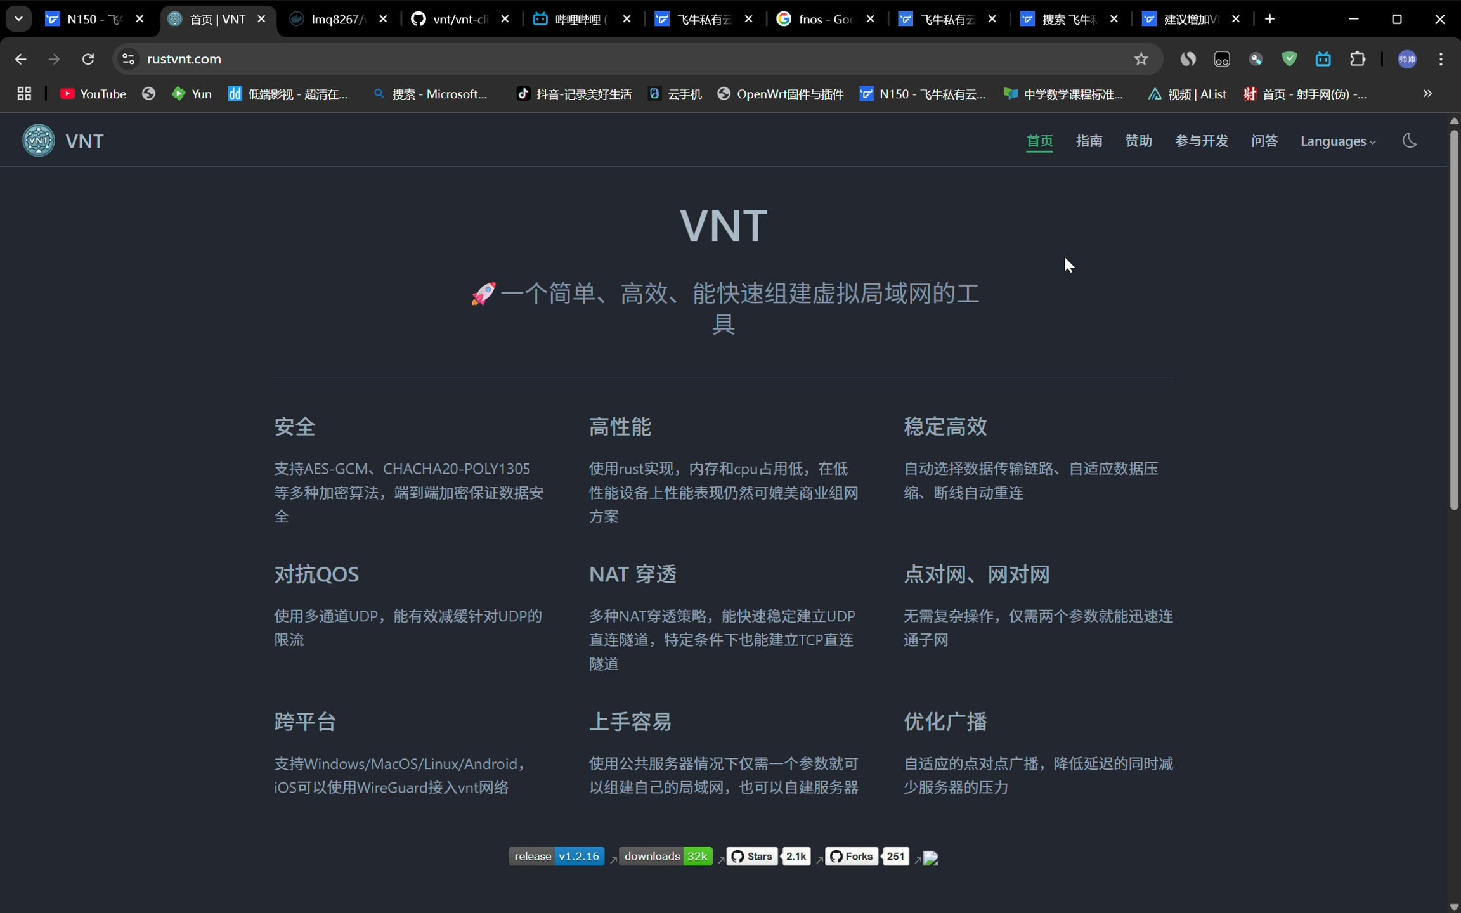1461x913 pixels.
Task: Open the globe icon bookmark after YouTube
Action: pos(149,94)
